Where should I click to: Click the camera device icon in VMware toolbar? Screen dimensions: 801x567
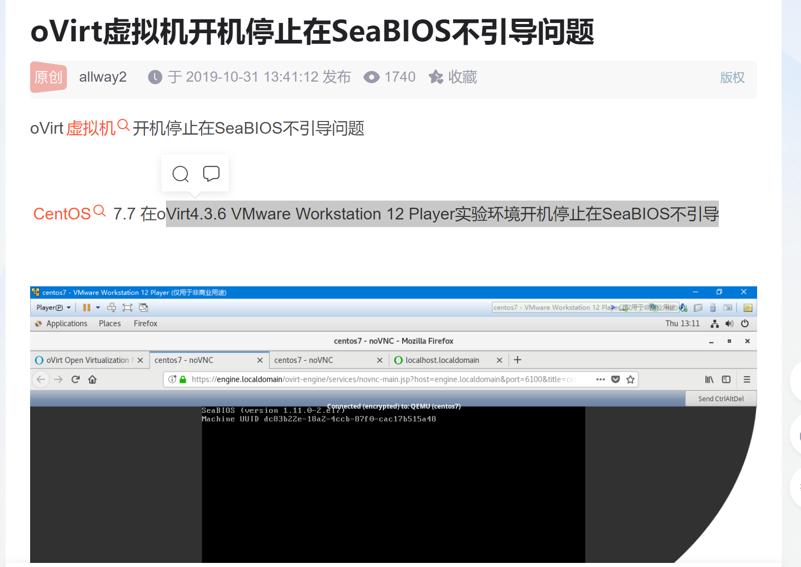coord(728,308)
